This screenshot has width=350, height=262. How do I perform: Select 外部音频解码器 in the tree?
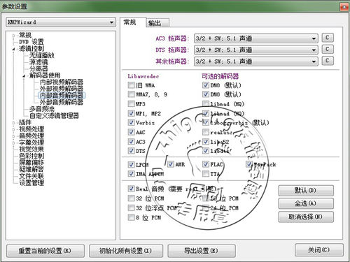click(x=62, y=102)
